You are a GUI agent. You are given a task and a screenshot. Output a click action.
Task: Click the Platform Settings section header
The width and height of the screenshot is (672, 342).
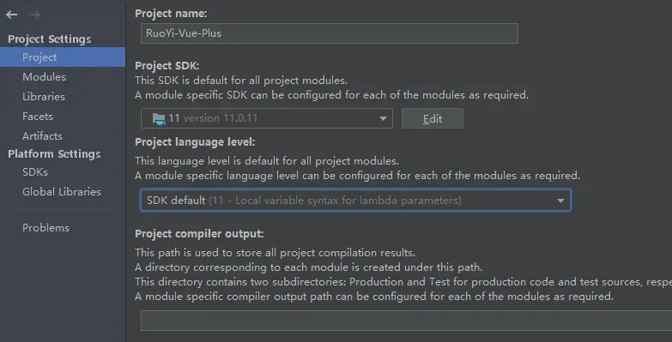[x=54, y=154]
